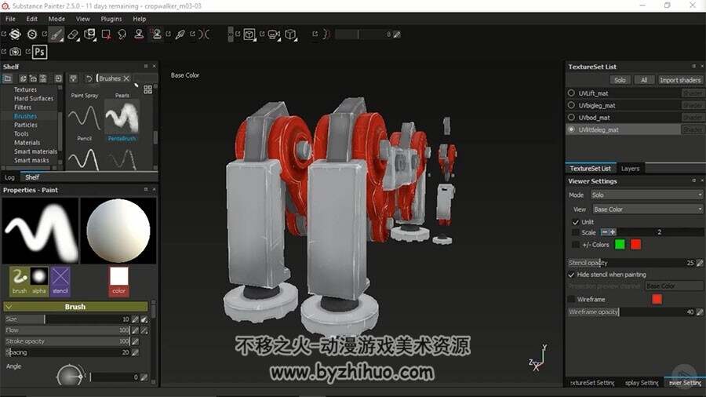Pick the green +/- Colors swatch
The image size is (706, 397).
click(x=620, y=245)
